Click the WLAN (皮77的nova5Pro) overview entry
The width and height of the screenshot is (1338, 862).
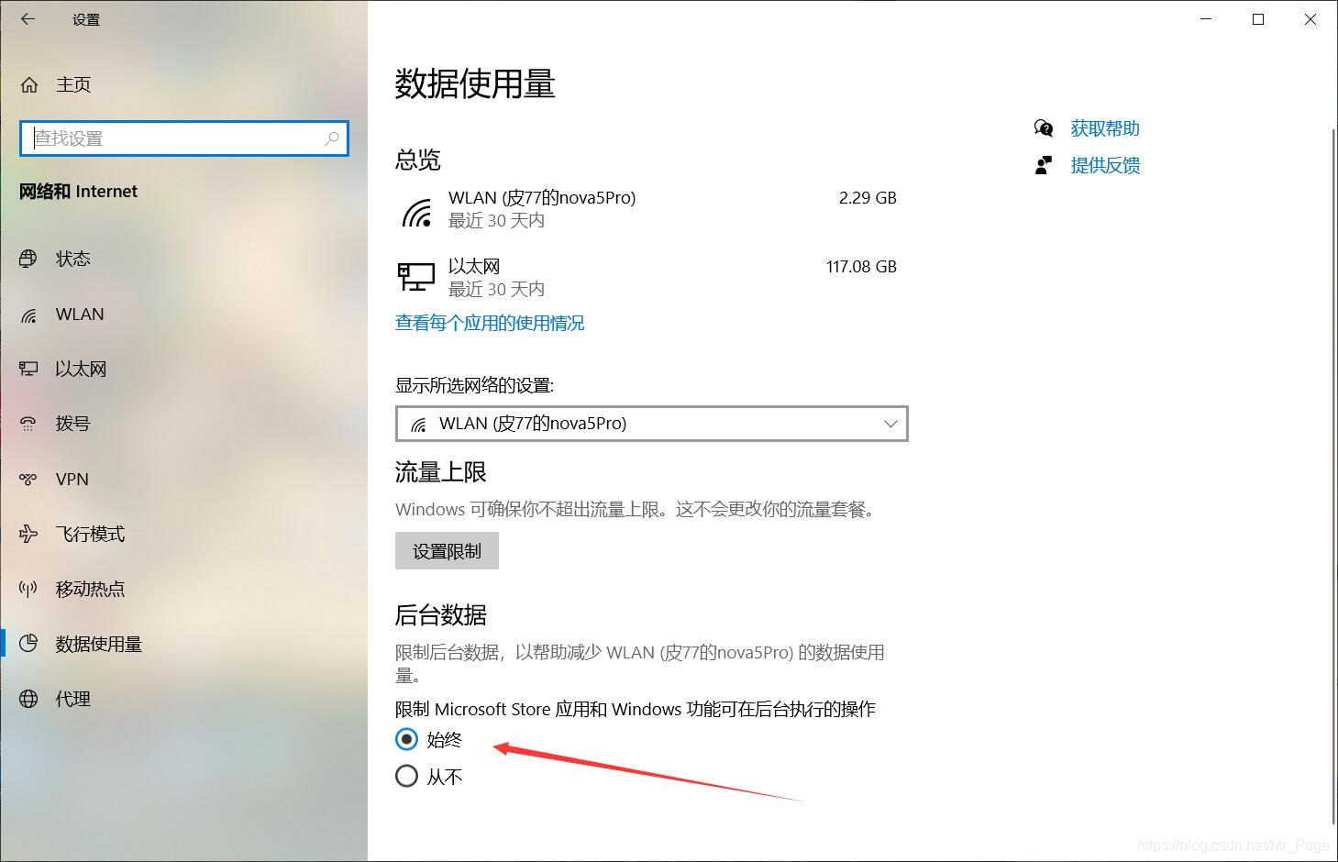click(542, 197)
